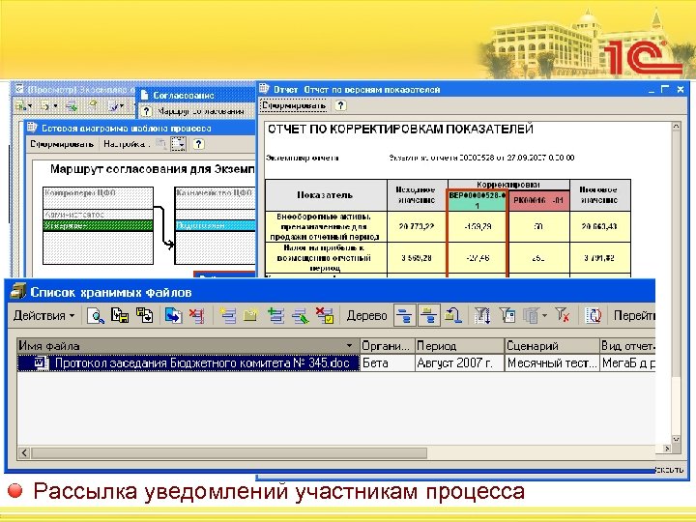The image size is (696, 522).
Task: Click the Список хранимых файлов title icon
Action: (18, 291)
